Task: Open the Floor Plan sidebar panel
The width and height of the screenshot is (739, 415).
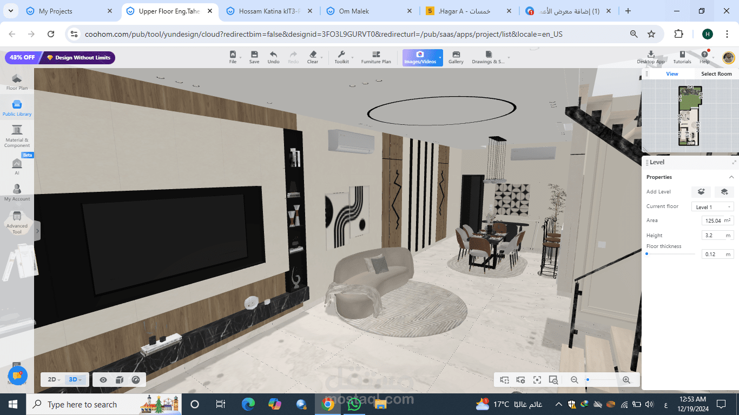Action: point(17,82)
